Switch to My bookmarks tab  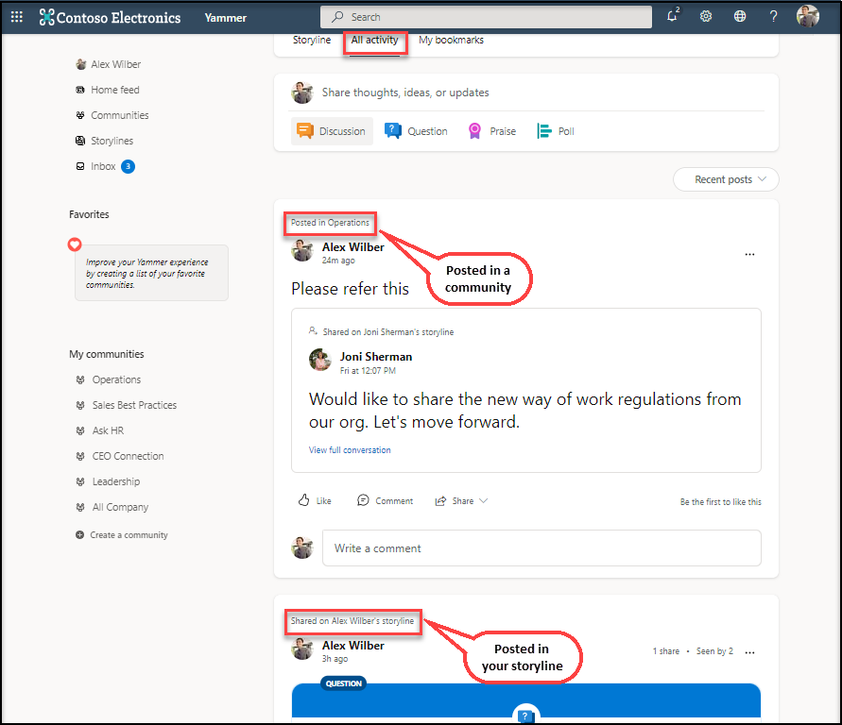coord(451,41)
